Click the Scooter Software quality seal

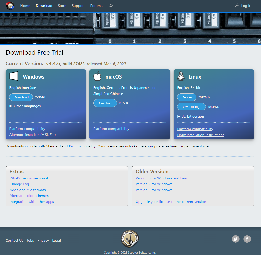[x=130, y=239]
